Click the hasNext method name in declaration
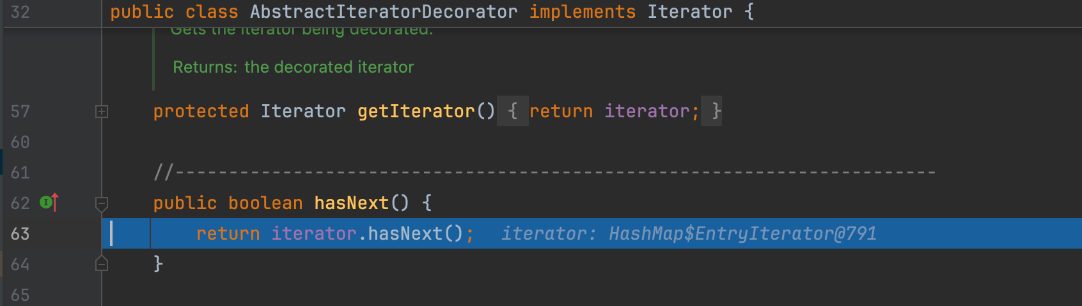This screenshot has height=306, width=1082. pyautogui.click(x=351, y=203)
